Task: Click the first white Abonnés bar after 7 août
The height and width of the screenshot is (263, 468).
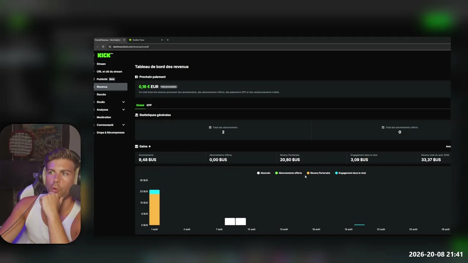Action: [x=230, y=221]
